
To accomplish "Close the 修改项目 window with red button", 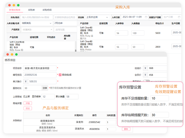I will click(8, 54).
